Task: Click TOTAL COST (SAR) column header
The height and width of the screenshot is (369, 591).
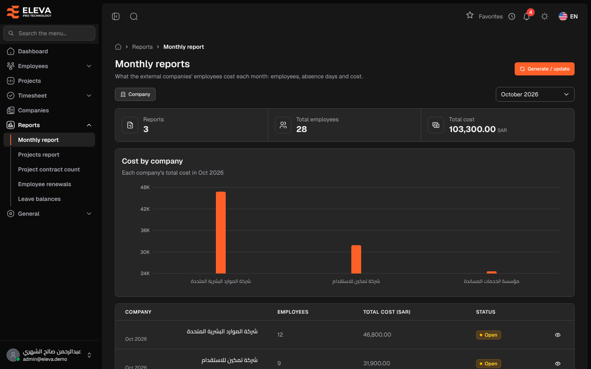Action: pyautogui.click(x=387, y=312)
